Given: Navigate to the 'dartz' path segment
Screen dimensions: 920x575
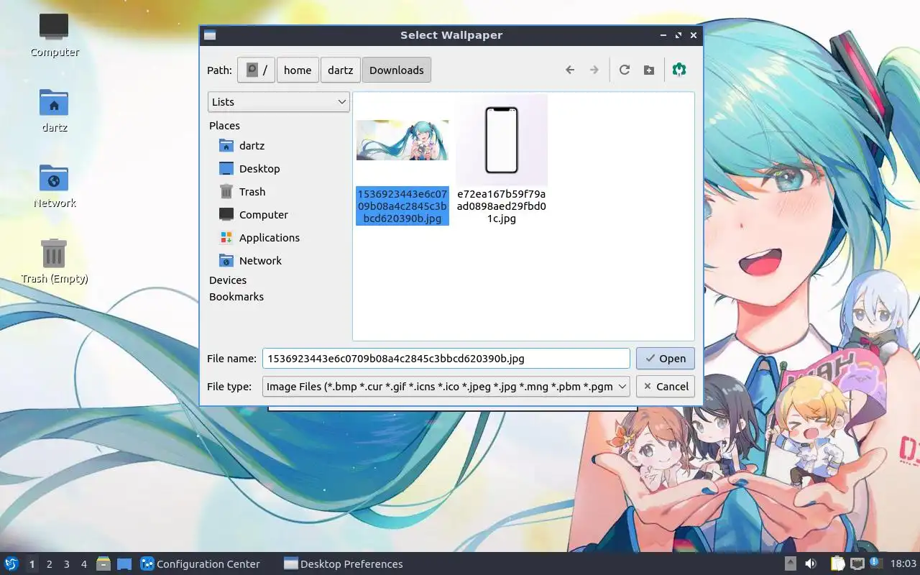Looking at the screenshot, I should (341, 70).
